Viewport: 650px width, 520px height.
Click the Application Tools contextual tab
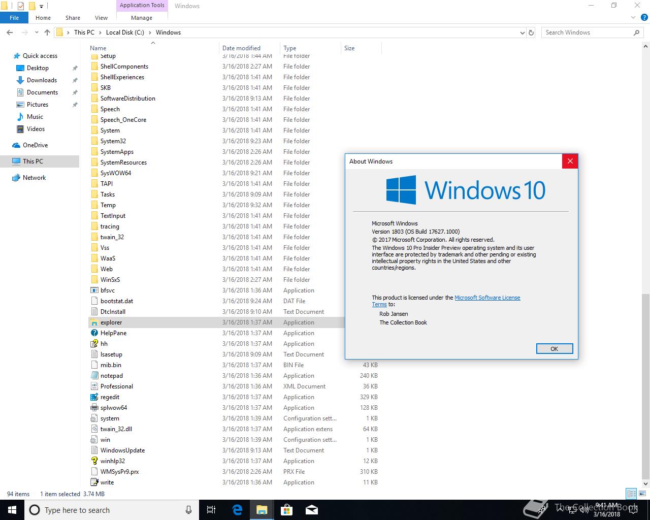pyautogui.click(x=142, y=6)
